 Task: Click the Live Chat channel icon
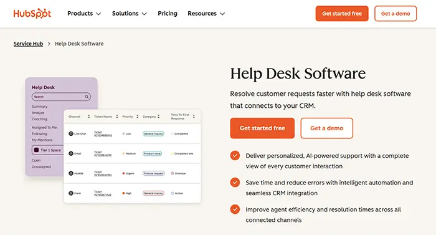[71, 133]
